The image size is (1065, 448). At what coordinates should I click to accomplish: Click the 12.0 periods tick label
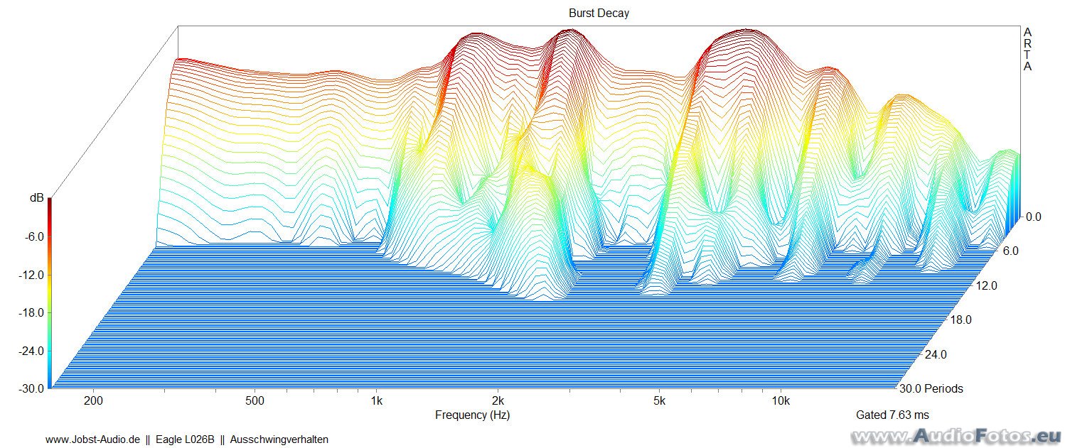pyautogui.click(x=986, y=285)
